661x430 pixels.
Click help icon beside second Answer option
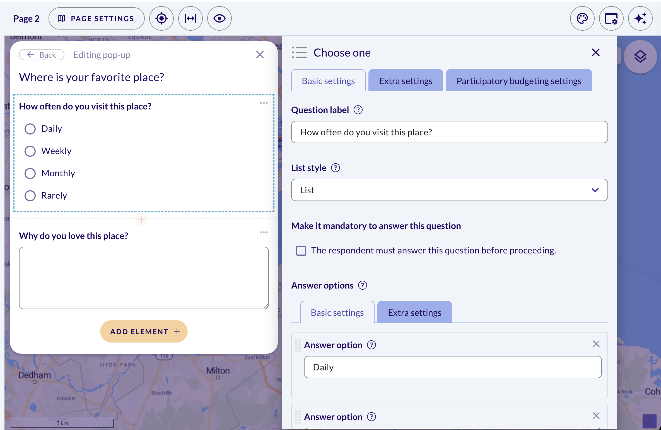point(371,417)
